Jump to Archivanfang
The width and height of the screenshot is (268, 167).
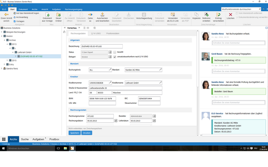click(21, 17)
